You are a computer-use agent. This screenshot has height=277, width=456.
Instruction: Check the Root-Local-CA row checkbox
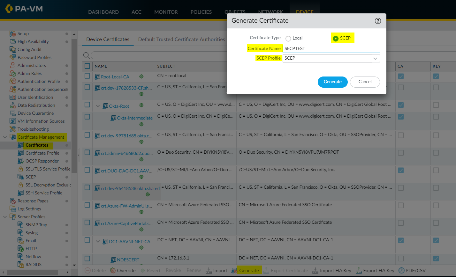(87, 76)
